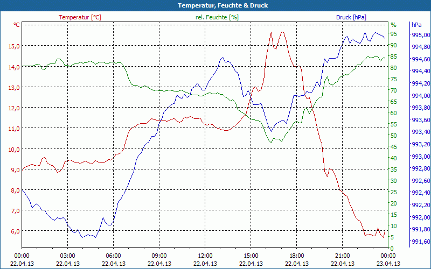Click the '993,60' pressure axis value
431x269 pixels.
(x=421, y=120)
